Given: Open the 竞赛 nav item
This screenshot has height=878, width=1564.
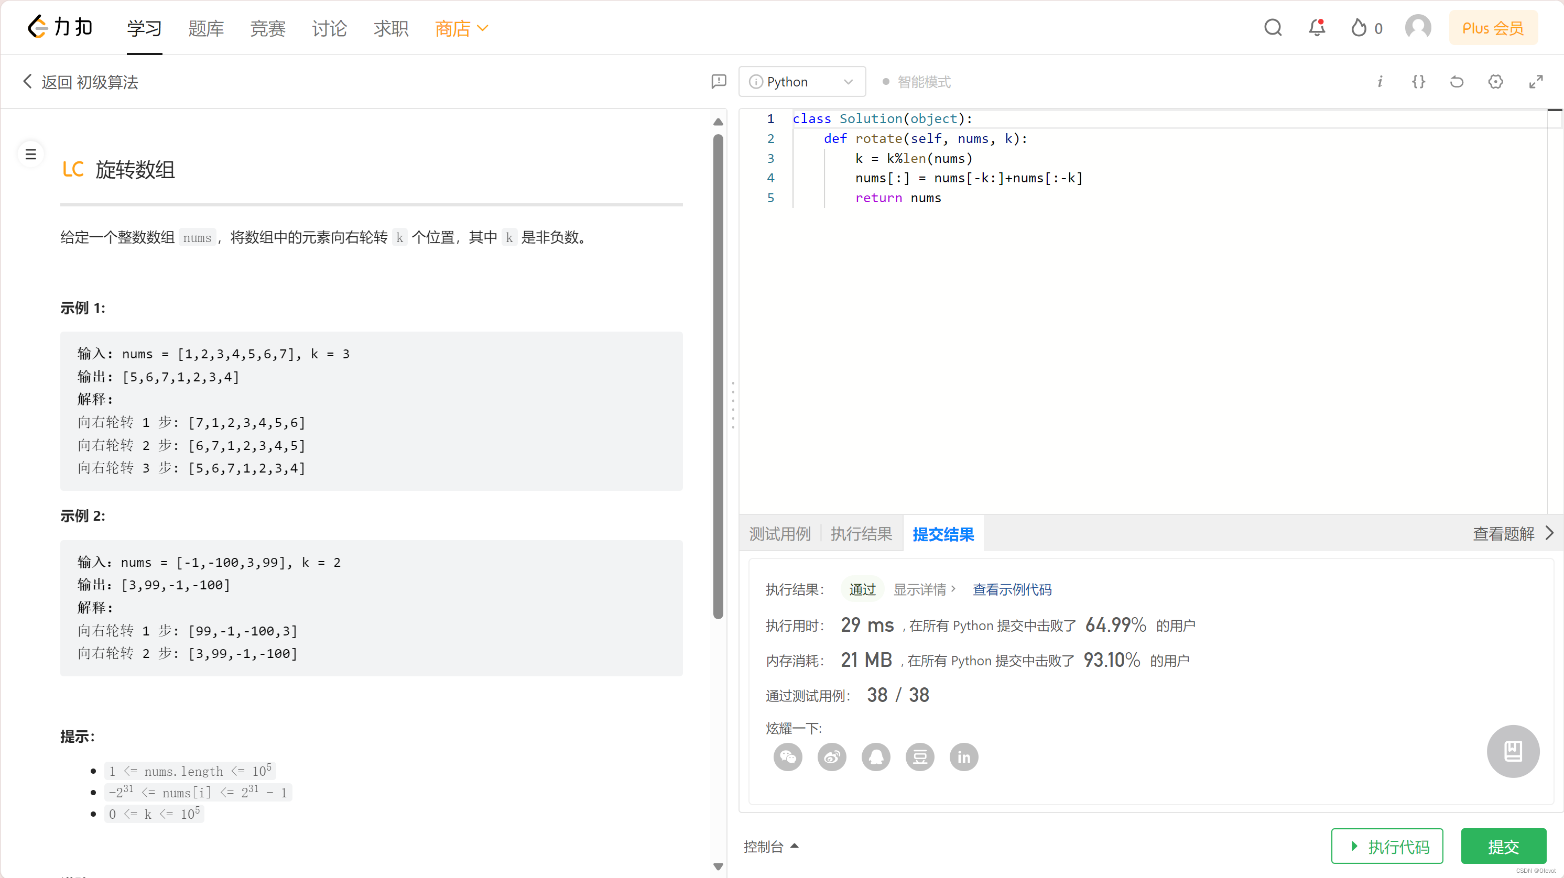Looking at the screenshot, I should pos(268,28).
